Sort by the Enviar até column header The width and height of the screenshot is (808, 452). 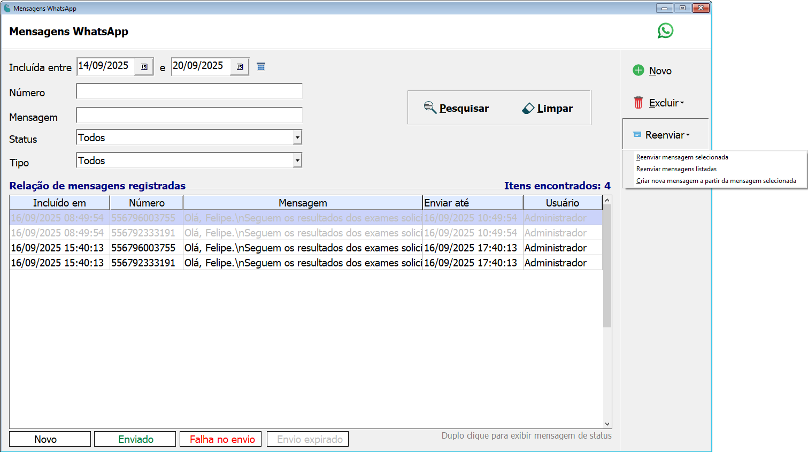click(x=473, y=203)
